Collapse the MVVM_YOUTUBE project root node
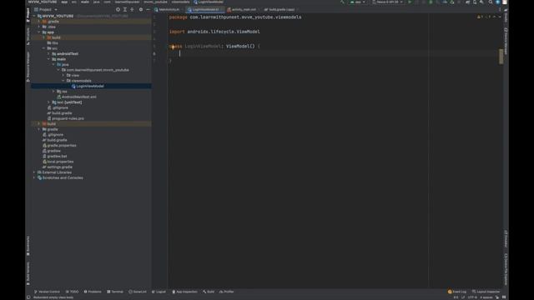The width and height of the screenshot is (534, 300). (x=34, y=16)
